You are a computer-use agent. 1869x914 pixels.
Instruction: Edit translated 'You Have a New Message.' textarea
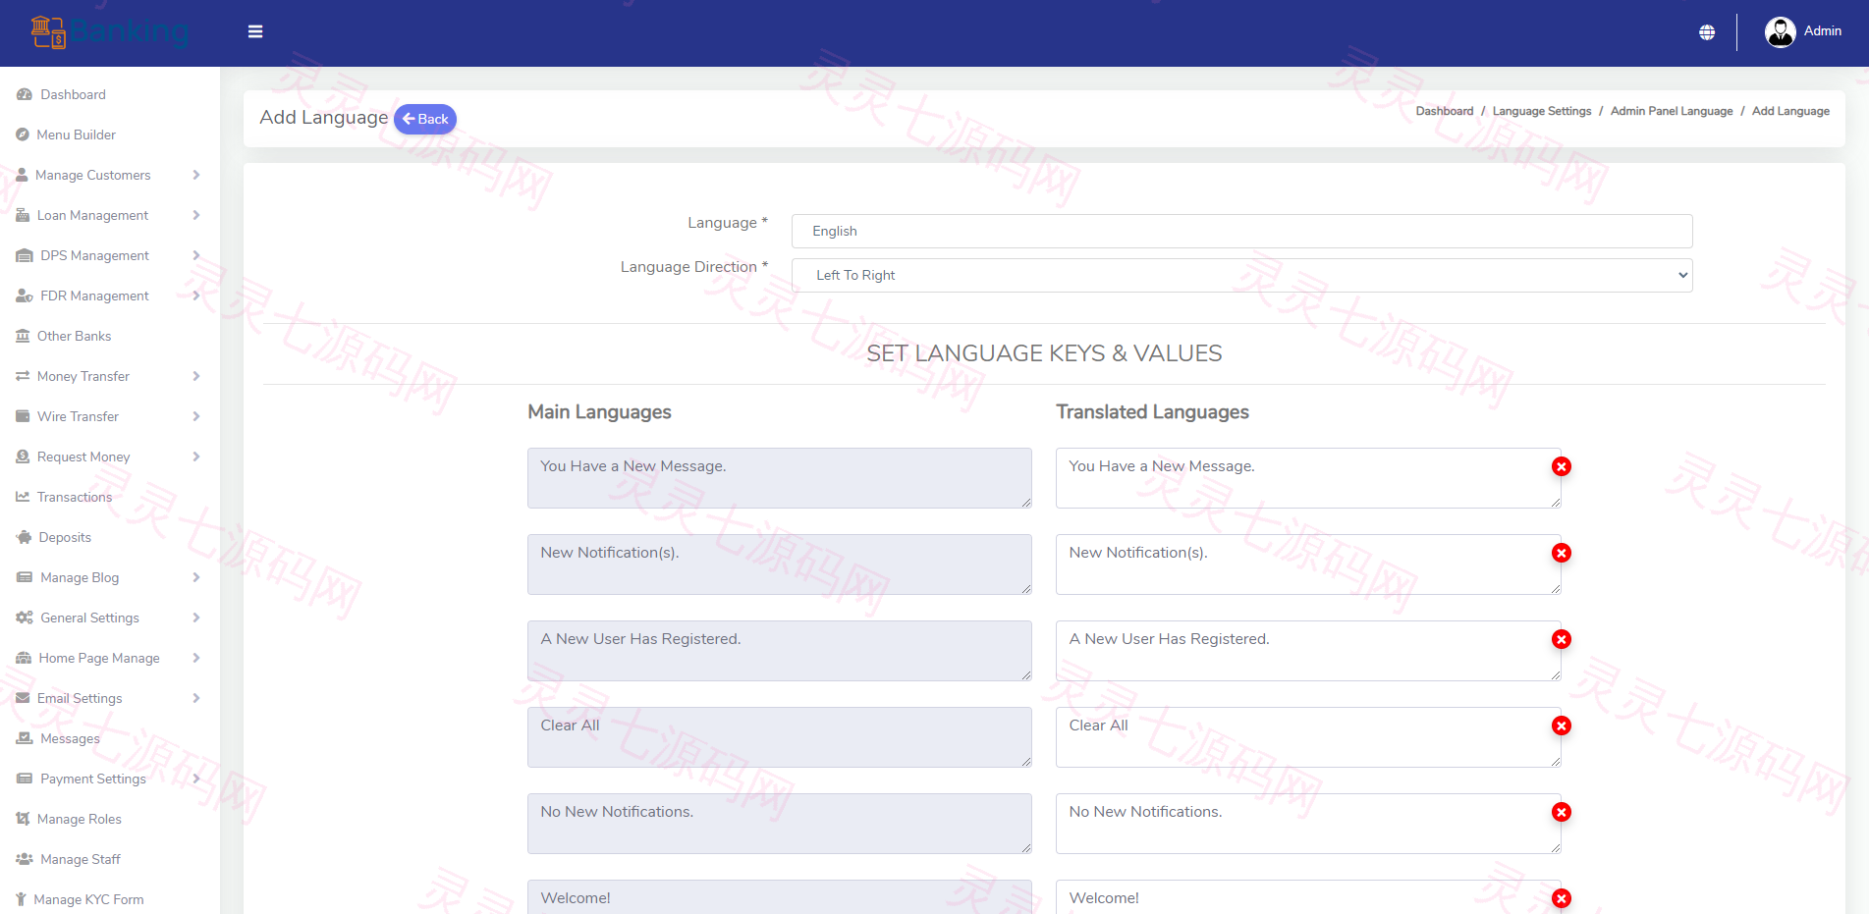[1308, 478]
